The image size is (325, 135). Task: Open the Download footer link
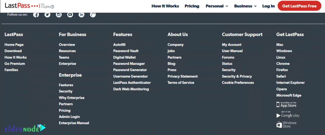[13, 51]
